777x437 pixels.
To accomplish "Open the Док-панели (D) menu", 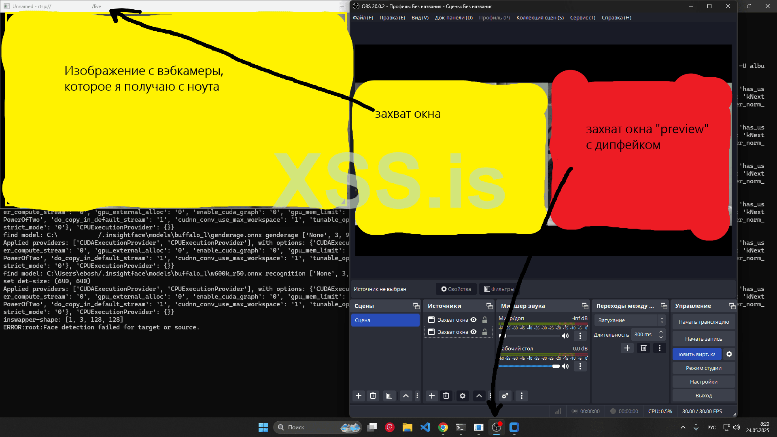I will (454, 17).
